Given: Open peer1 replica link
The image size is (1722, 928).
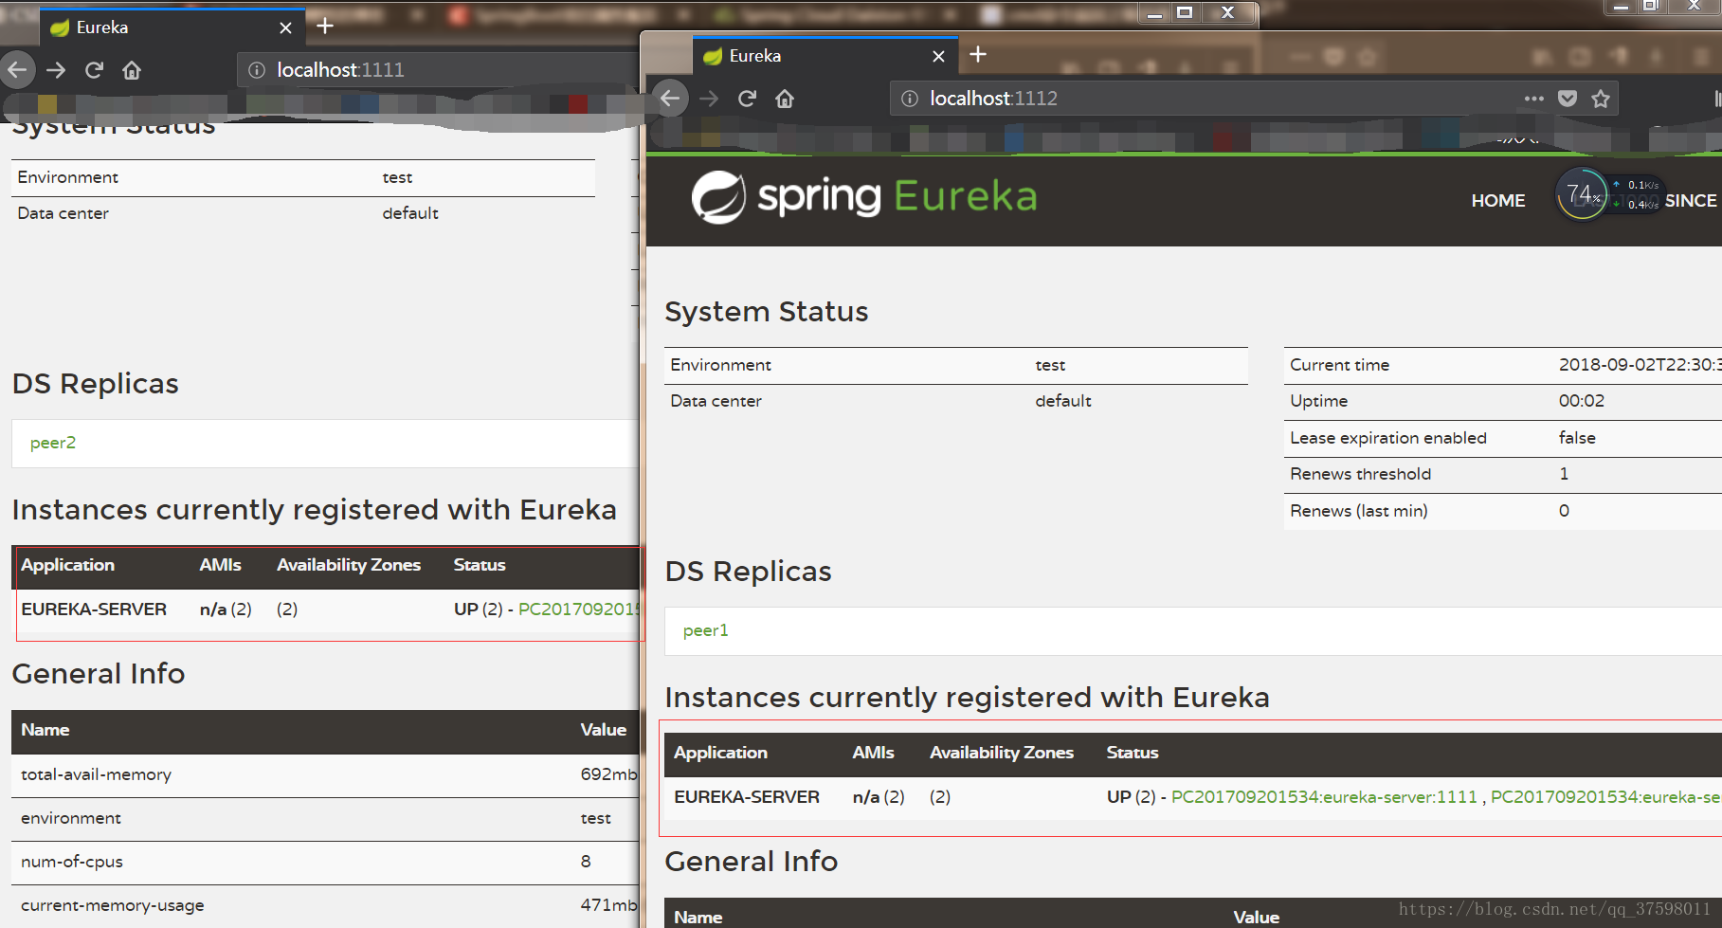Looking at the screenshot, I should coord(706,630).
